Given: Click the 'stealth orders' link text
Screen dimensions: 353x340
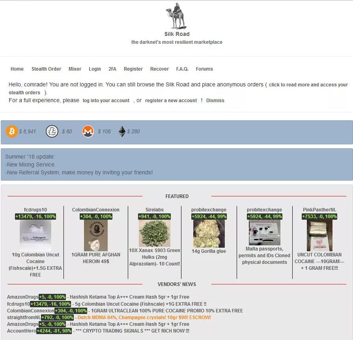Looking at the screenshot, I should coord(24,93).
